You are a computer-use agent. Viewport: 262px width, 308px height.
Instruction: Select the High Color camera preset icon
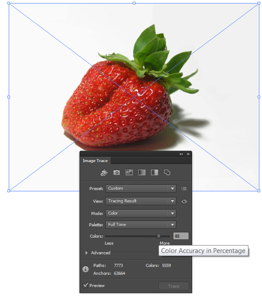pyautogui.click(x=117, y=173)
